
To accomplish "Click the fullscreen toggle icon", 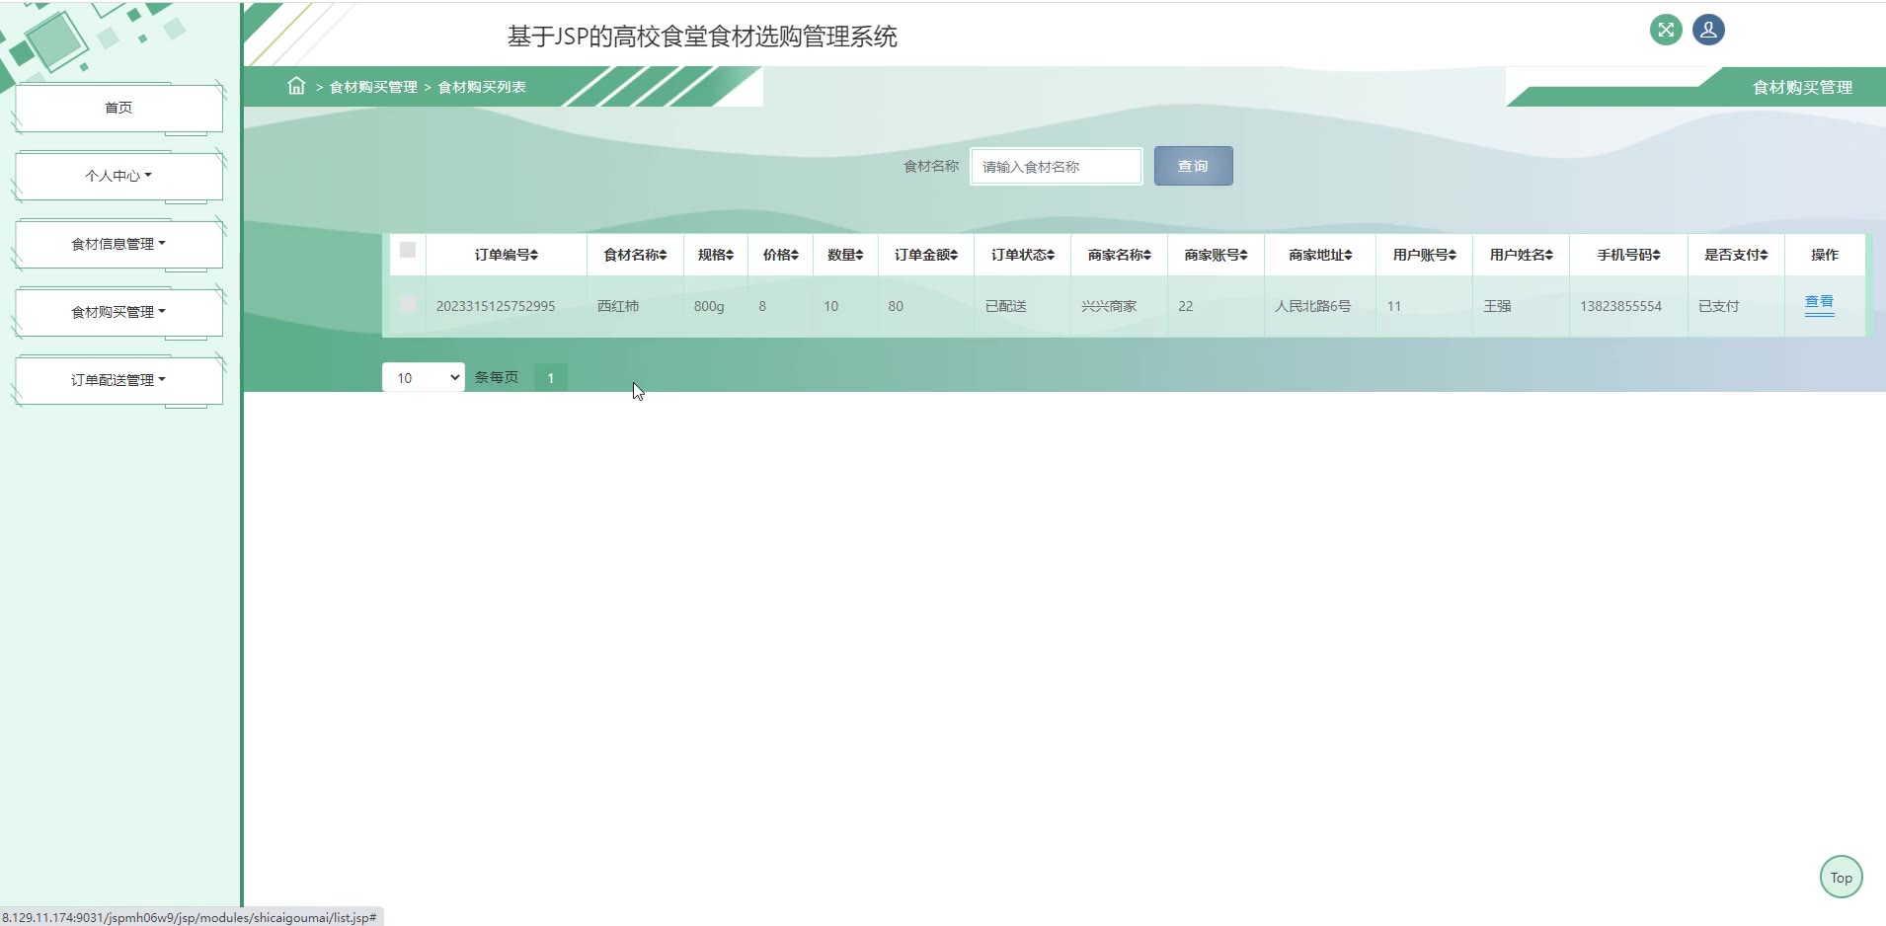I will [1666, 30].
